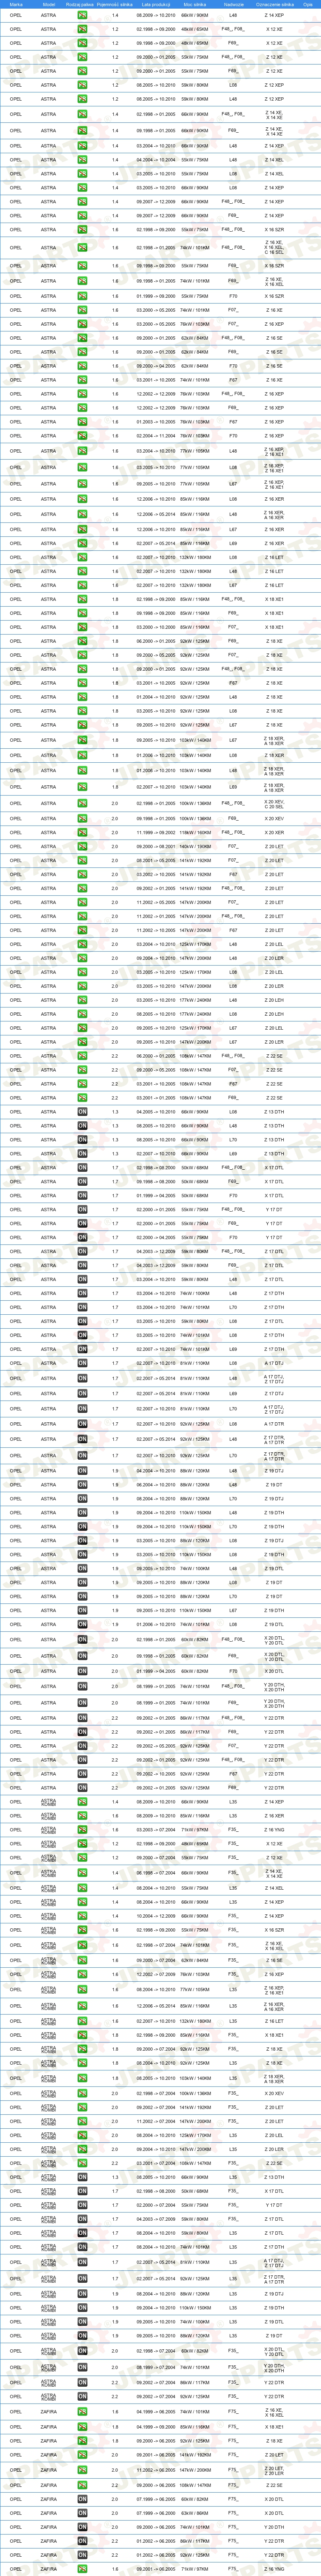Click petrol icon in Astra Kombi Z 22 SE row
This screenshot has width=321, height=2576.
coord(82,2162)
